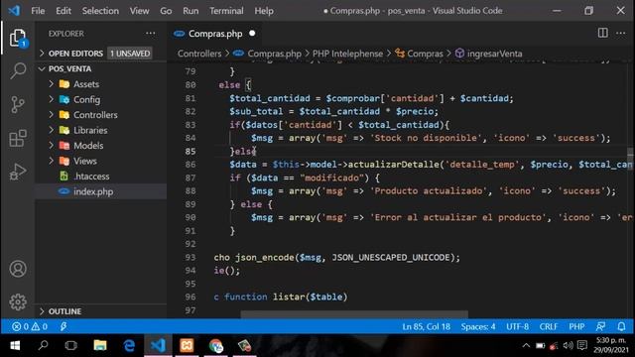Change line endings via CRLF

point(549,326)
